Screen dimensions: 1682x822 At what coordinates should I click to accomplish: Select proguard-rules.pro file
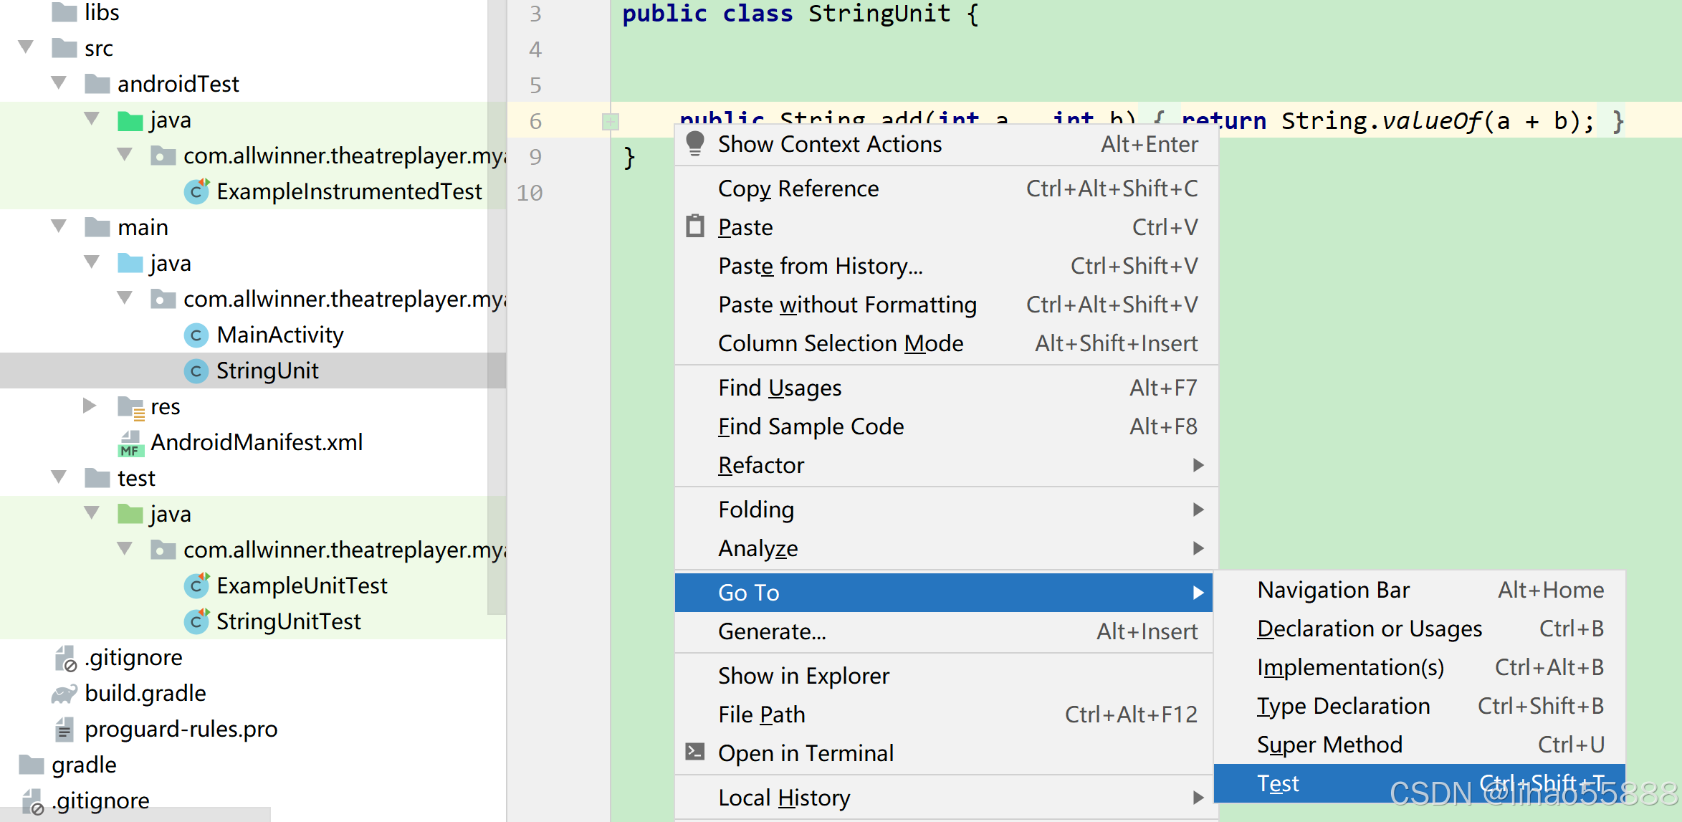point(181,730)
